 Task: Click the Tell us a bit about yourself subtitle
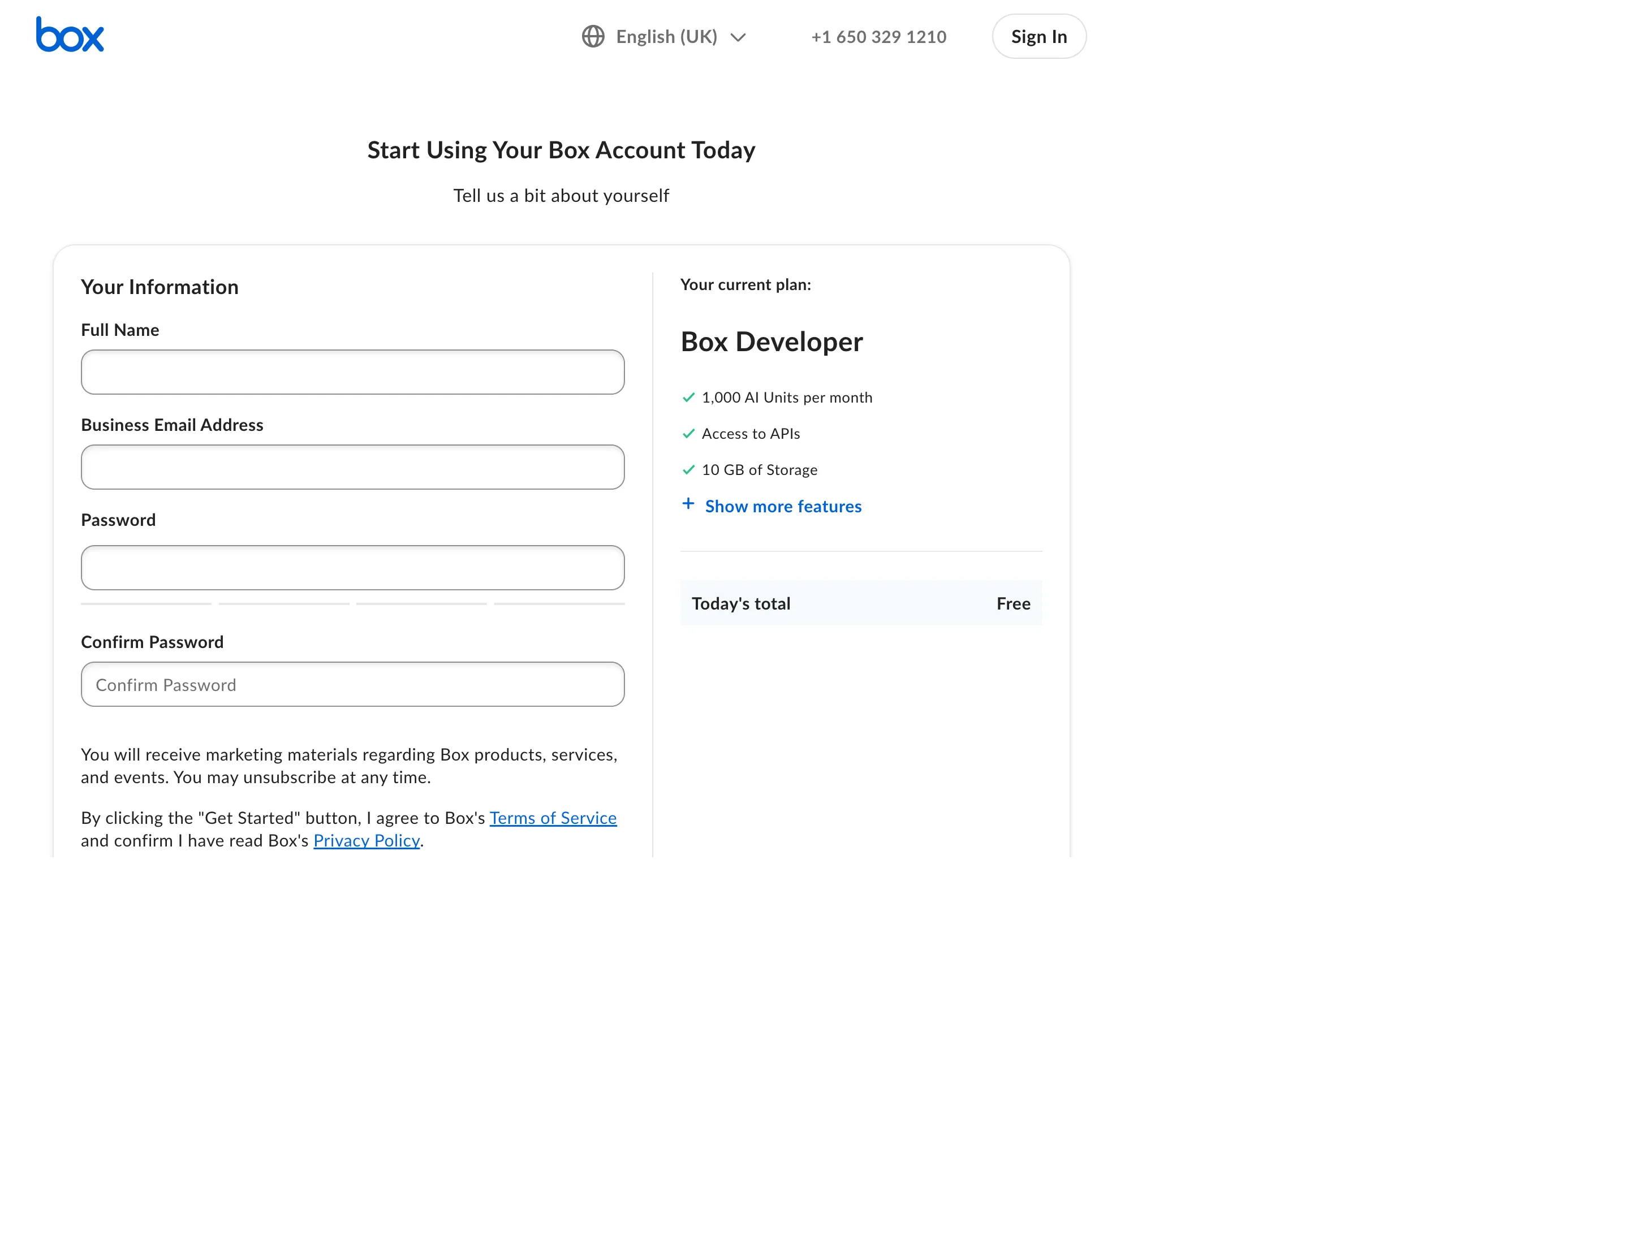[x=561, y=196]
